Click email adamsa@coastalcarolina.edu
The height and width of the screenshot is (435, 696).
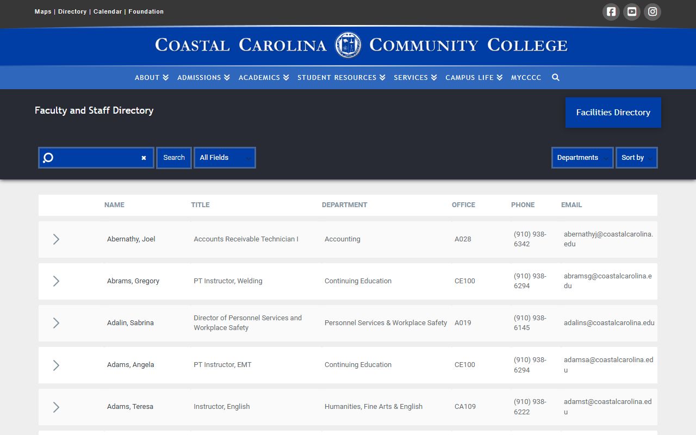[608, 365]
